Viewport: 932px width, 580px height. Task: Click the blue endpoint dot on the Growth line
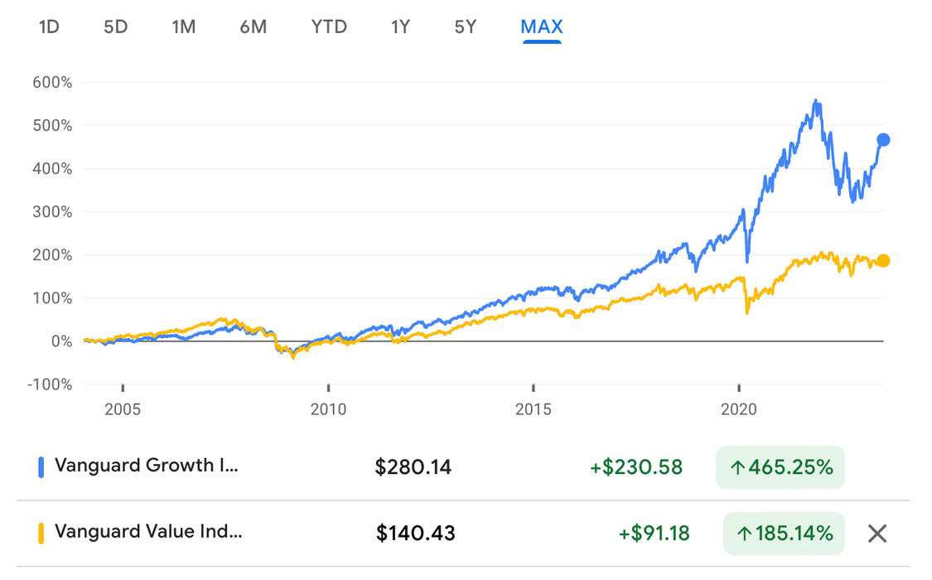click(x=882, y=139)
